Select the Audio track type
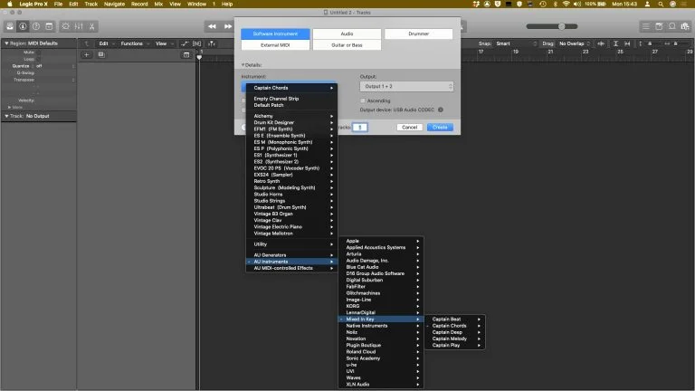The image size is (695, 391). coord(347,33)
